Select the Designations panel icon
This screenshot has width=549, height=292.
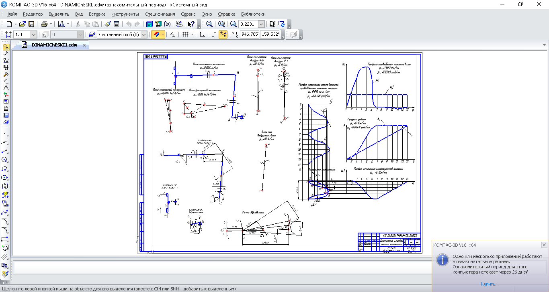(6, 61)
